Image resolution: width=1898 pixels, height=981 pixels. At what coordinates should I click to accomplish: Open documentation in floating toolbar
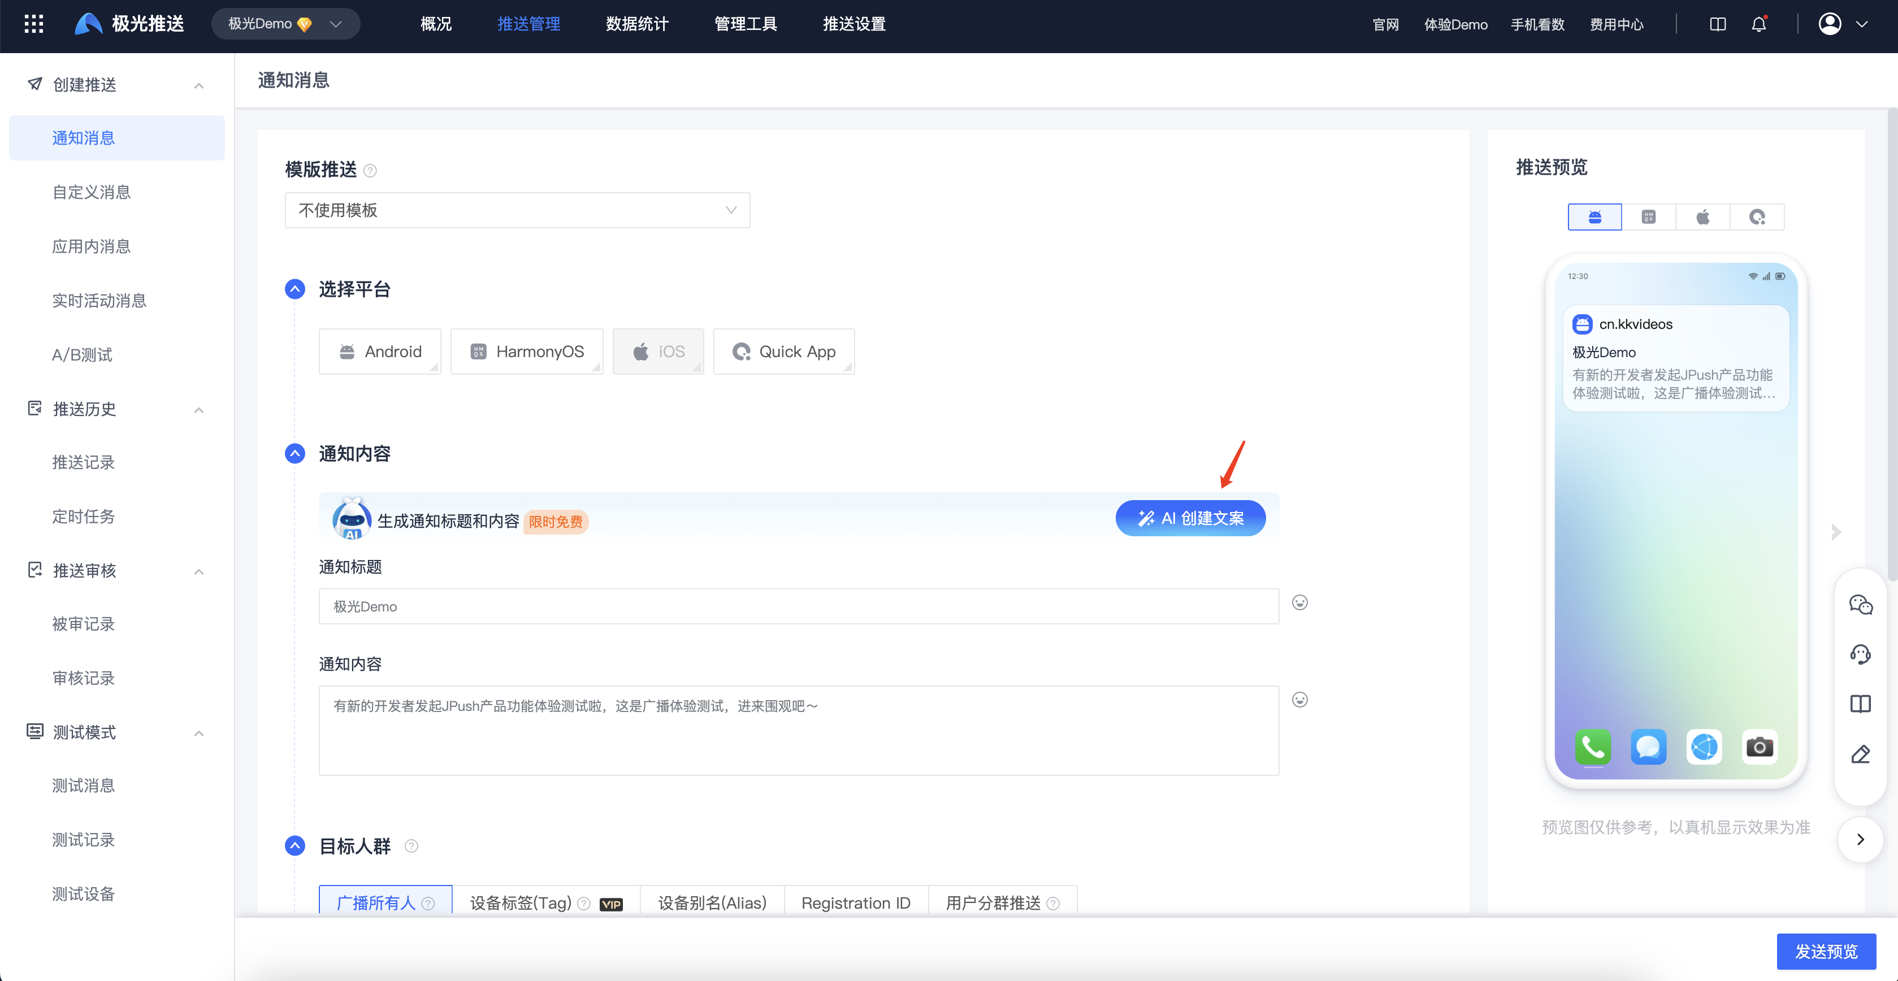coord(1861,704)
